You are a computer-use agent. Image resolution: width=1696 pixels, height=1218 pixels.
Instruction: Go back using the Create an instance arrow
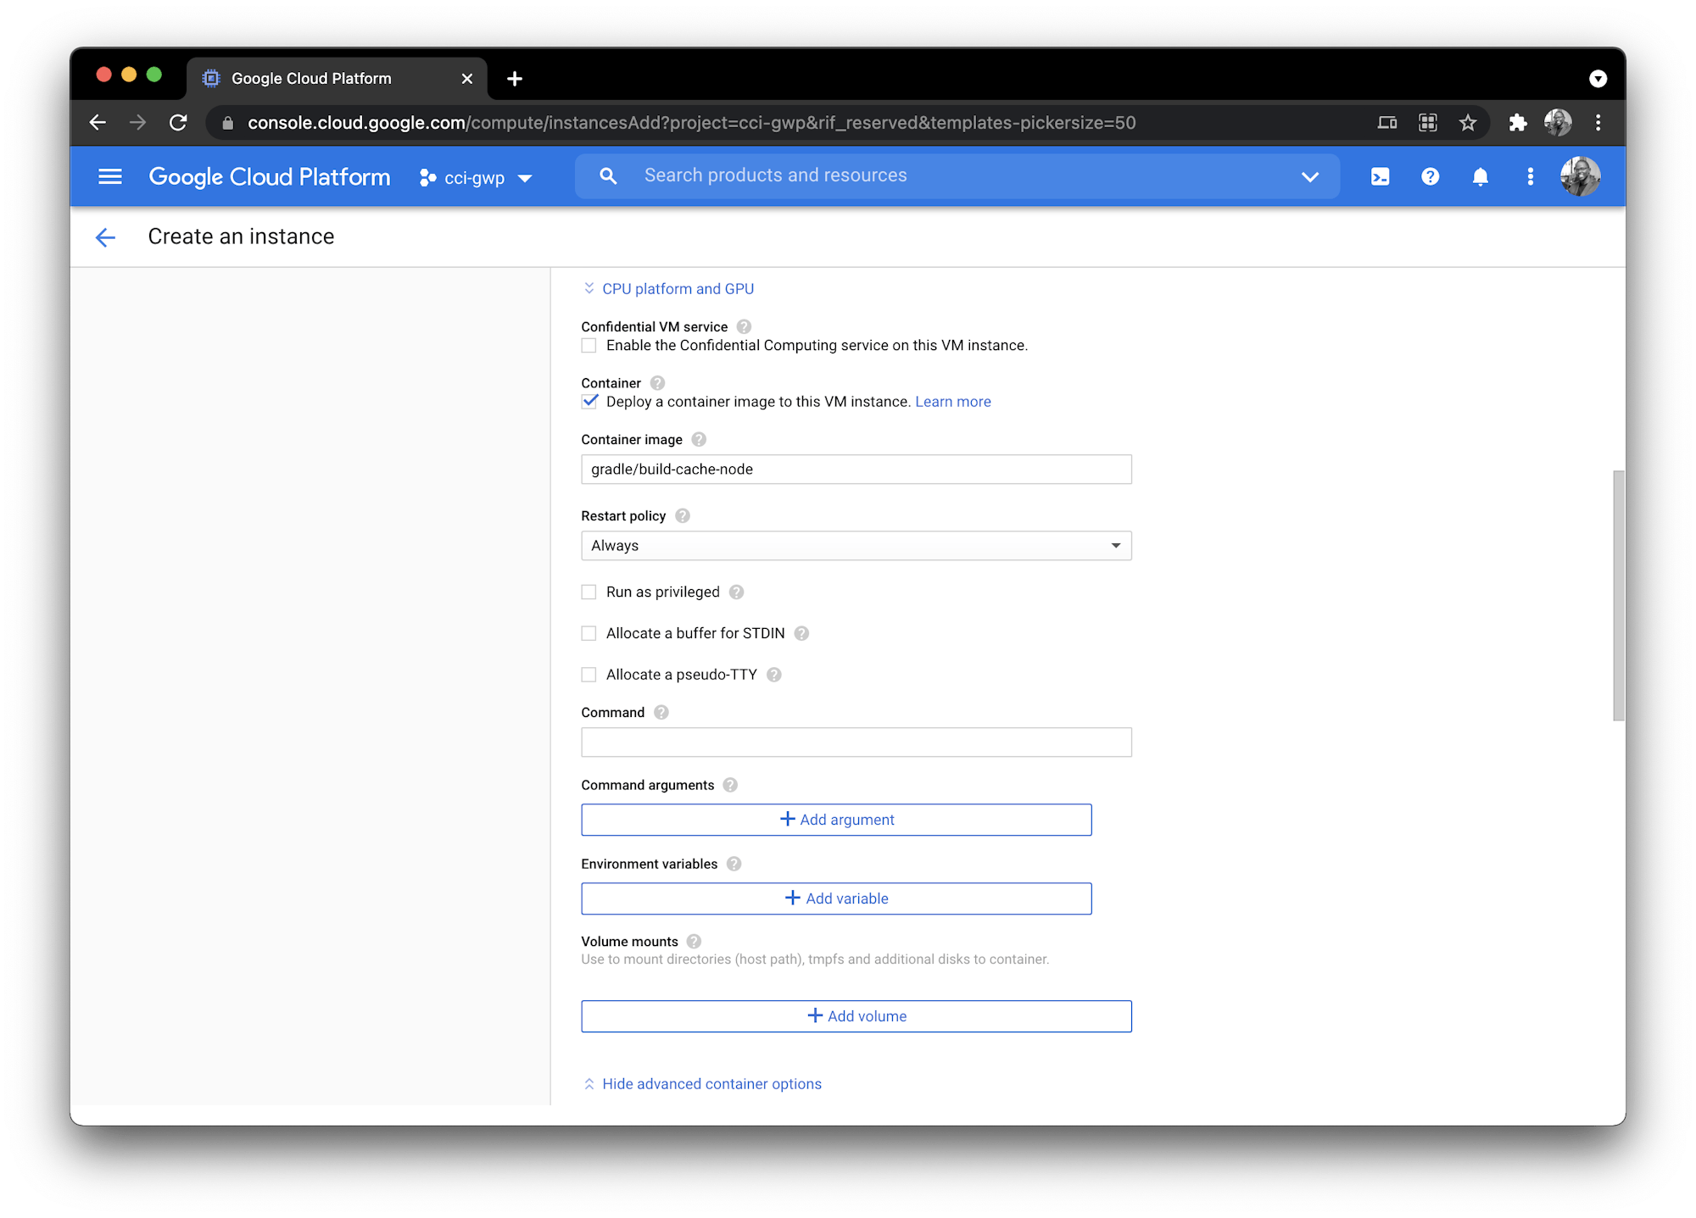(105, 237)
